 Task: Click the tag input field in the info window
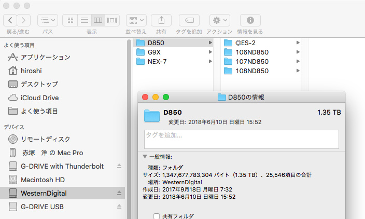242,139
